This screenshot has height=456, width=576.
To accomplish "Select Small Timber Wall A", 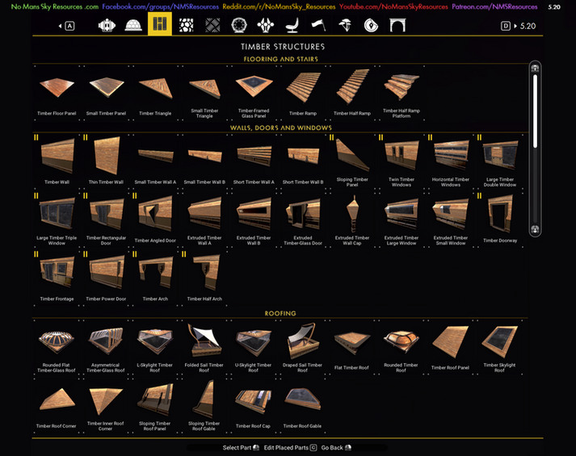I will 155,161.
